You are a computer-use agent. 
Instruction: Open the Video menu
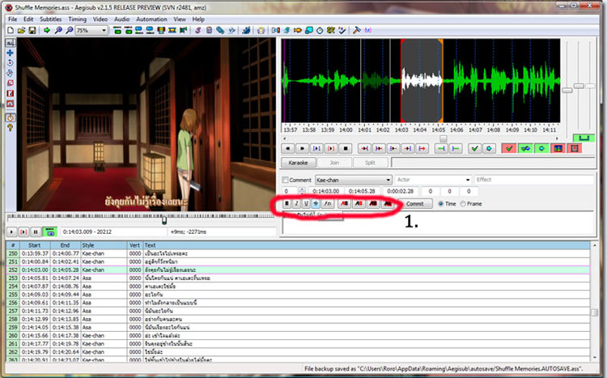(x=100, y=19)
